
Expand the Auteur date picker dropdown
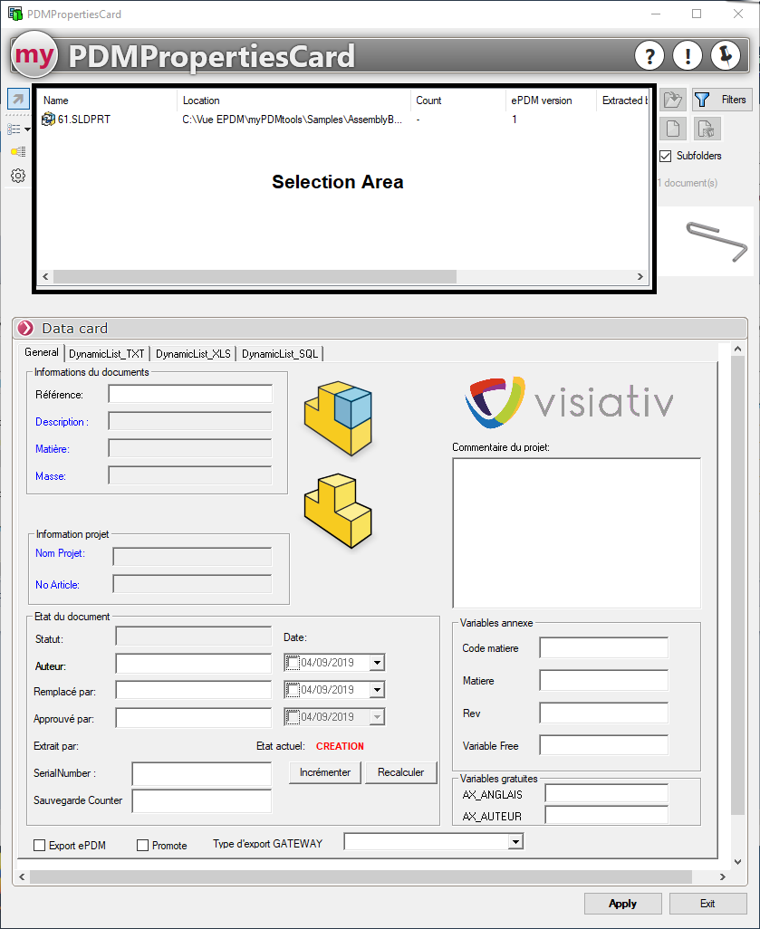point(377,663)
